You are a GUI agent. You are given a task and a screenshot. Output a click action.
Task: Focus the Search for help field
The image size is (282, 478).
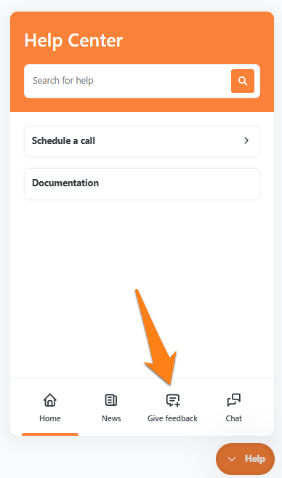click(127, 81)
